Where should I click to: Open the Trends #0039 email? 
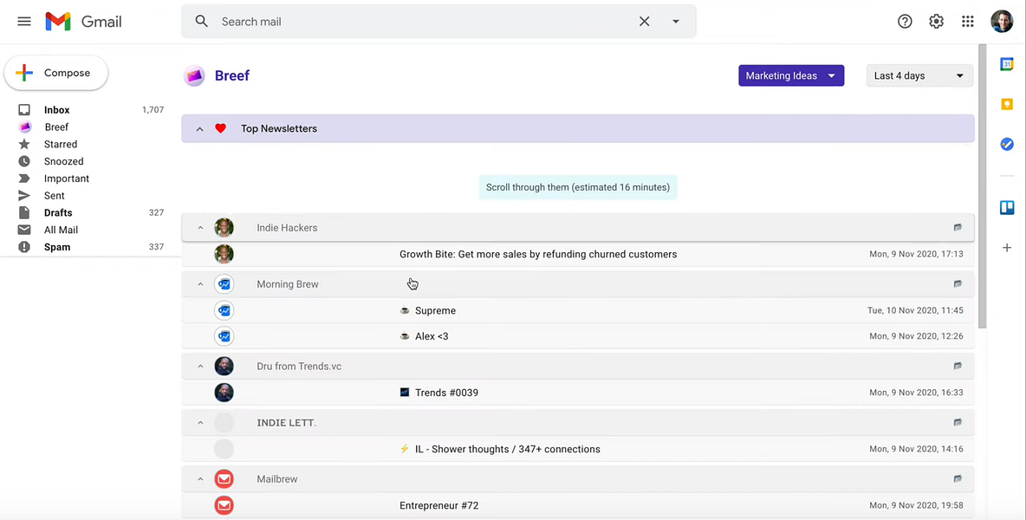[578, 393]
